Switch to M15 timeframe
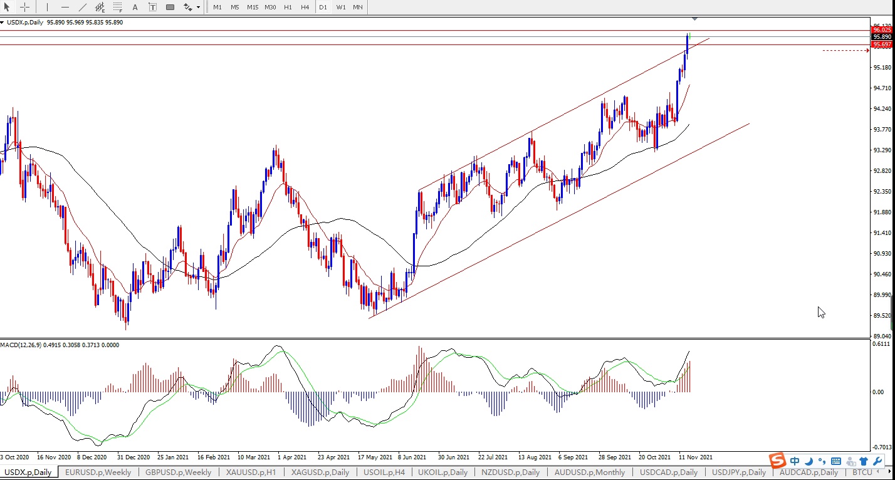Viewport: 895px width, 480px height. [253, 7]
